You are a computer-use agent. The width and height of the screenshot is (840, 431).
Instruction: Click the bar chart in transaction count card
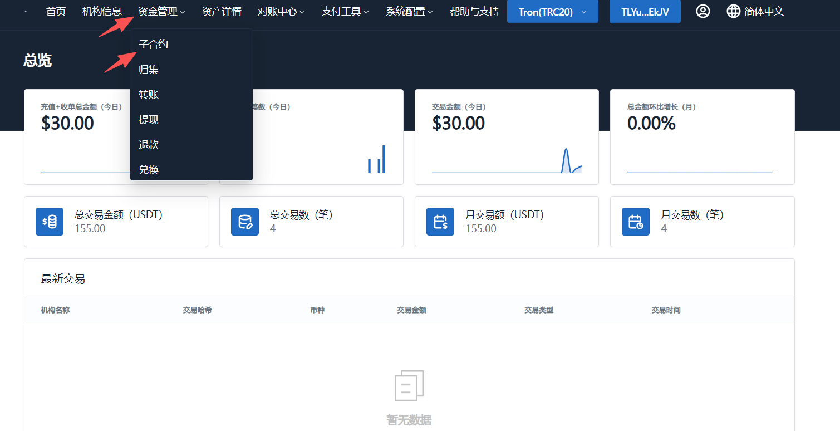[376, 159]
